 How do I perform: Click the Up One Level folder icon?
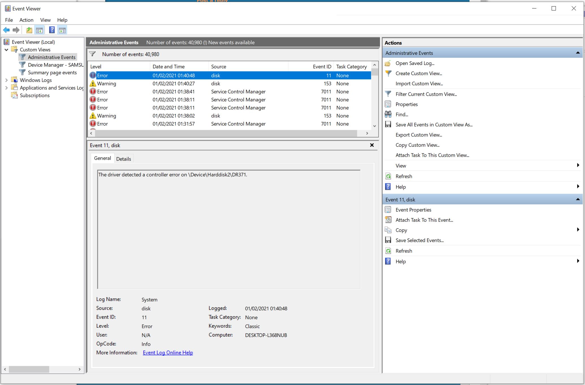(29, 30)
